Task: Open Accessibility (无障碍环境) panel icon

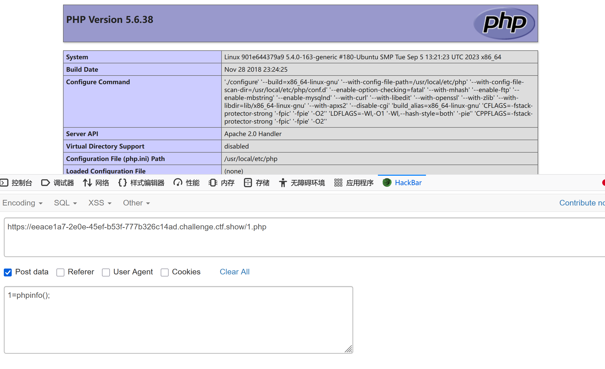Action: click(x=283, y=183)
